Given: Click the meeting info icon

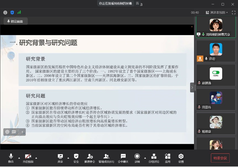Looking at the screenshot, I should (5, 12).
